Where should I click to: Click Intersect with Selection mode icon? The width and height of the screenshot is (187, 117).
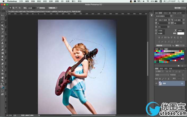[x=20, y=8]
